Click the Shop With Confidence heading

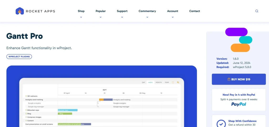point(242,121)
